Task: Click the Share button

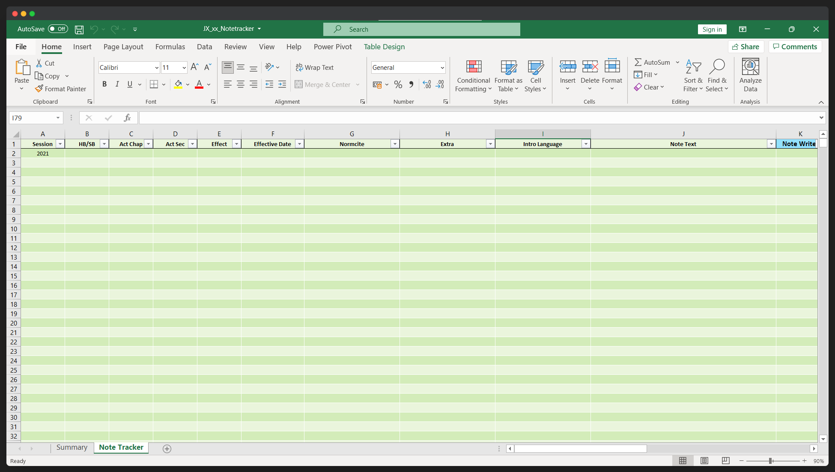Action: [x=746, y=47]
